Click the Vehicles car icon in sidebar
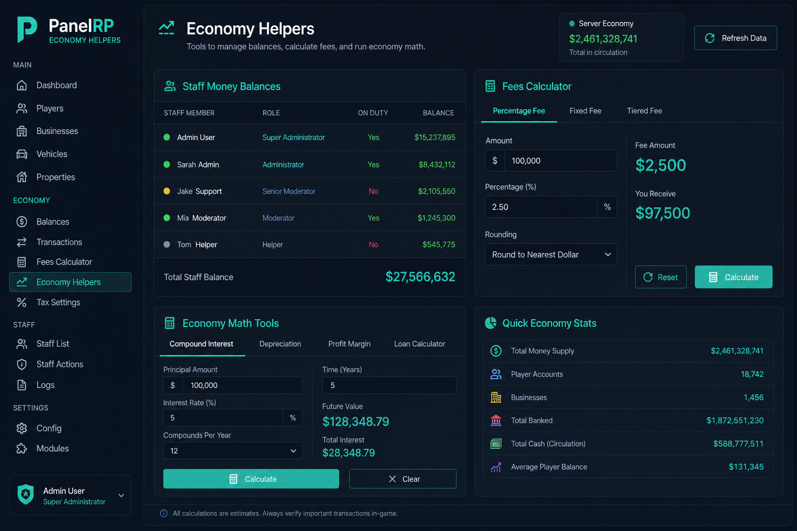 (22, 154)
